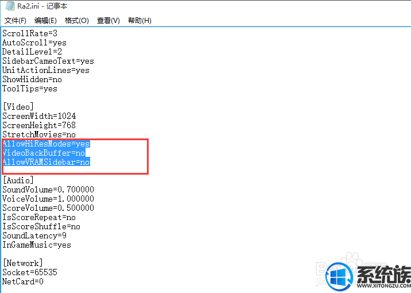Click the [Video] section header
Screen dimensions: 411x293
click(x=18, y=107)
